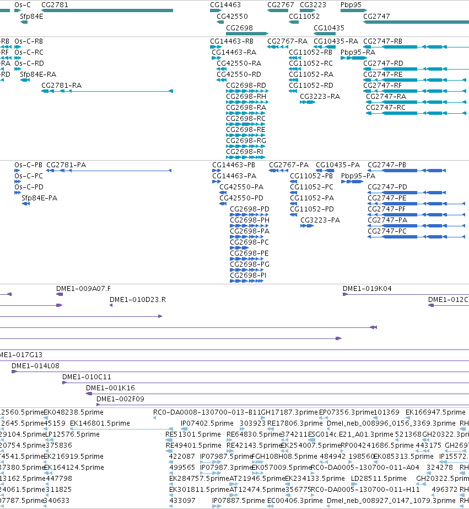Select BAC clone DME1-014L08
Viewport: 469px width, 509px height.
(x=35, y=366)
